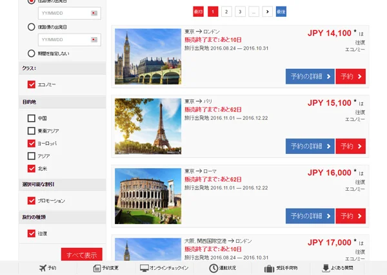Screen dimensions: 387x275
Task: Book the Tokyo to London flight
Action: tap(350, 77)
